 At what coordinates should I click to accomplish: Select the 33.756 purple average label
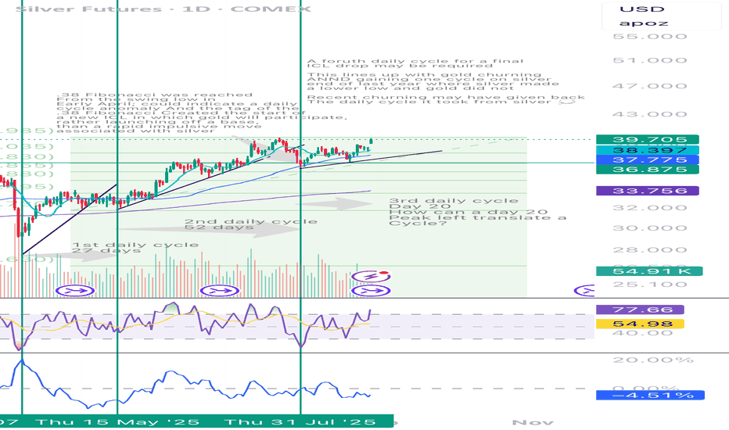click(x=647, y=191)
